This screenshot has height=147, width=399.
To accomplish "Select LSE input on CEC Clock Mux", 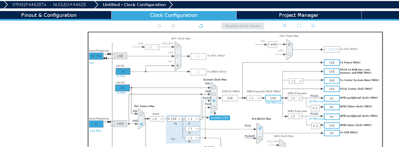I will 289,54.
